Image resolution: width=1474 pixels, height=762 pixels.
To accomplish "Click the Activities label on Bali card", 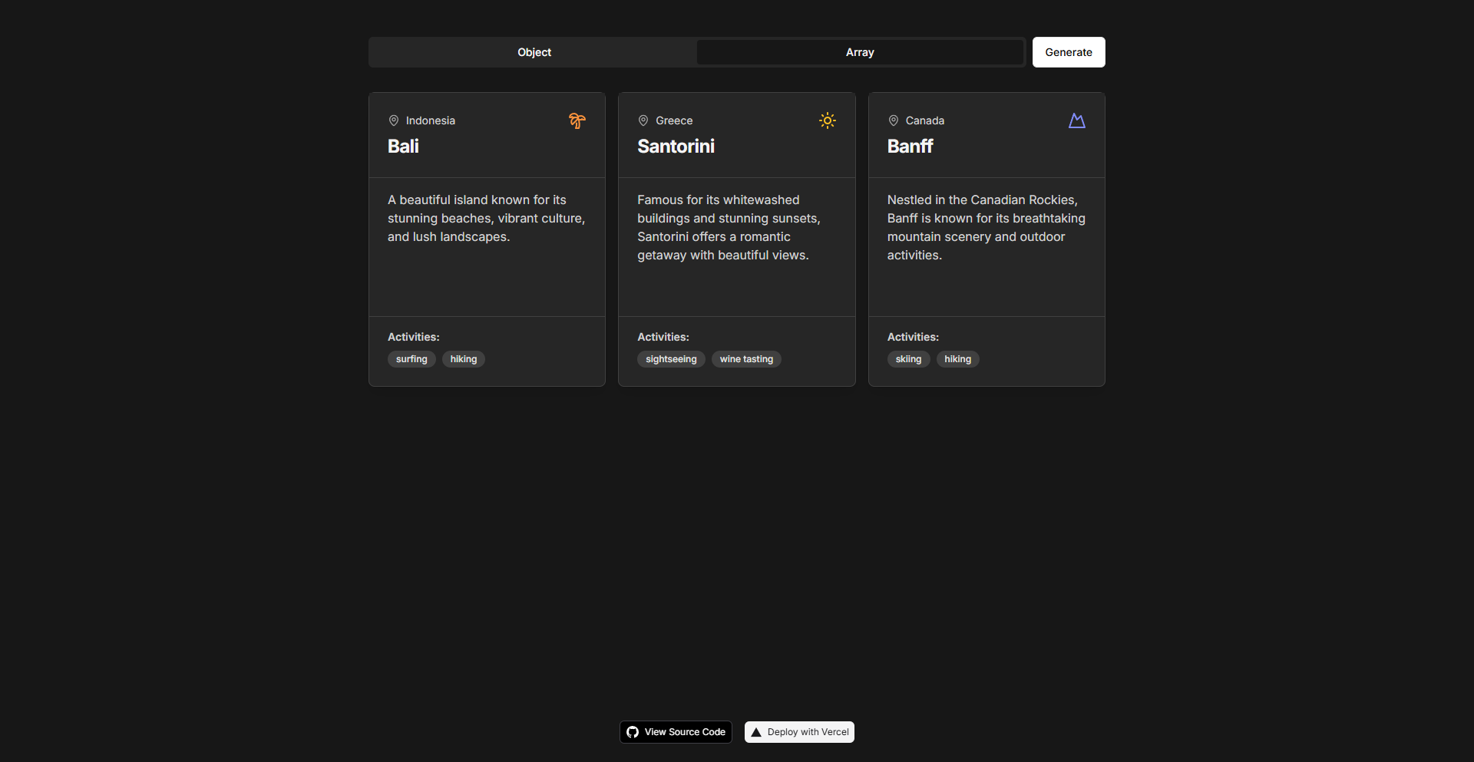I will click(x=414, y=337).
